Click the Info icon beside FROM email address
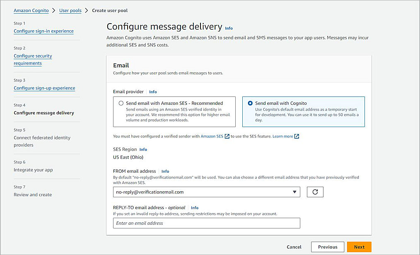The width and height of the screenshot is (420, 255). click(x=165, y=171)
